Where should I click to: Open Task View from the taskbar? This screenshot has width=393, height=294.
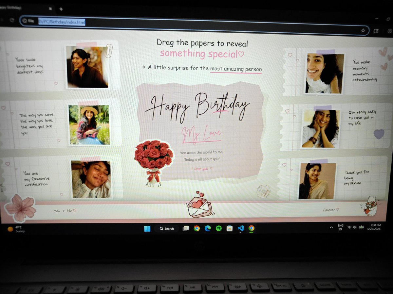(186, 229)
